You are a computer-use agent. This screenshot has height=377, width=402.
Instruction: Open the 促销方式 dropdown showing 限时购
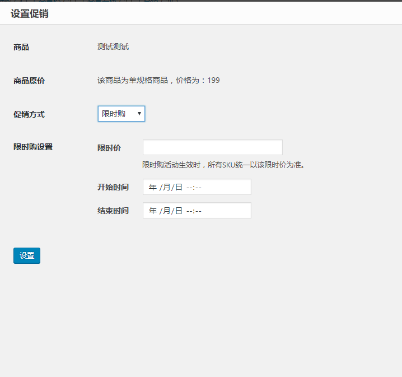pos(121,114)
